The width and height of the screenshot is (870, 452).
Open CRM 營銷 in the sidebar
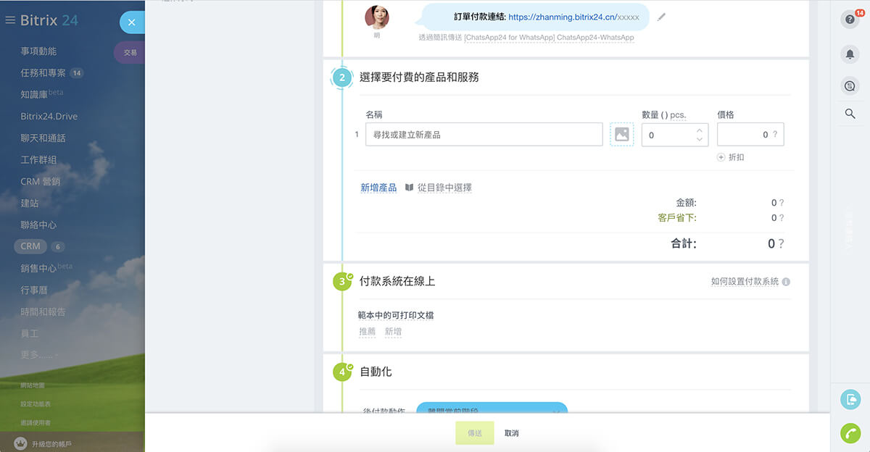(41, 181)
